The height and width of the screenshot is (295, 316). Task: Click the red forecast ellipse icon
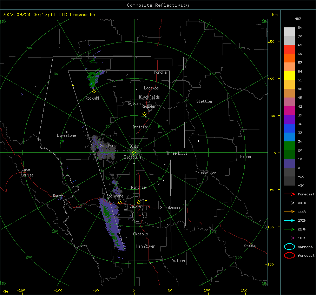coord(289,255)
